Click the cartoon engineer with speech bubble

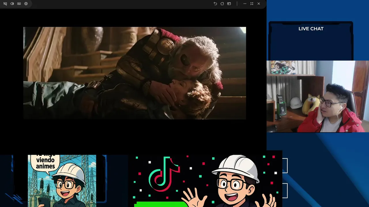tap(62, 181)
